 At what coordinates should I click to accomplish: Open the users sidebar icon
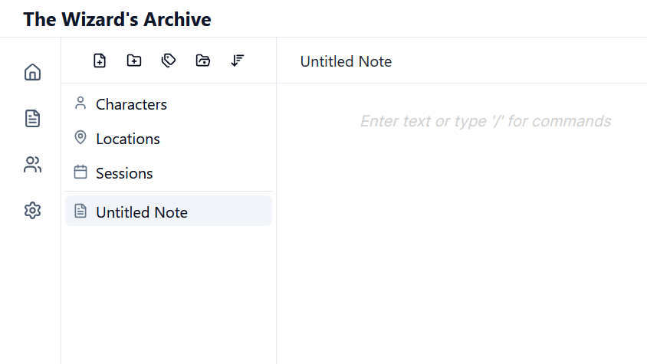32,165
